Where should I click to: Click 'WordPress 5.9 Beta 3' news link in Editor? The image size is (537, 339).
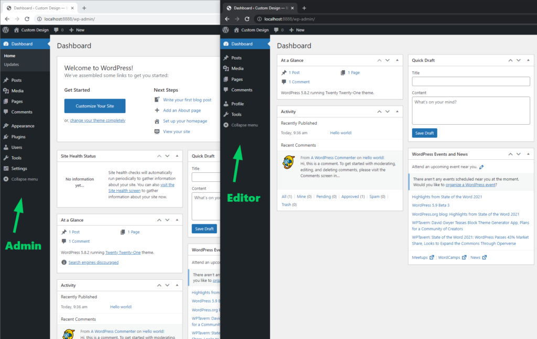click(431, 205)
